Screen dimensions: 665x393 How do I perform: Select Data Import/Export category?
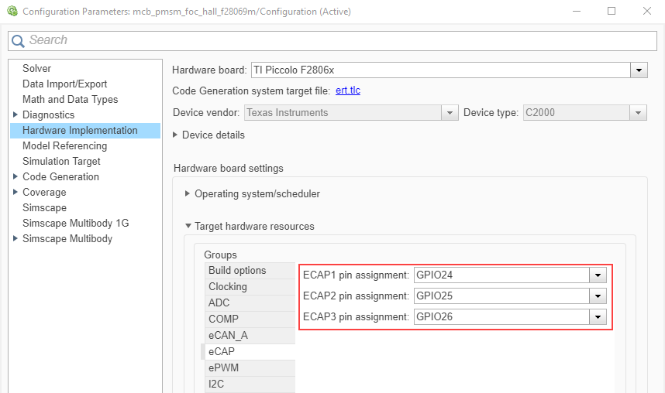tap(64, 84)
